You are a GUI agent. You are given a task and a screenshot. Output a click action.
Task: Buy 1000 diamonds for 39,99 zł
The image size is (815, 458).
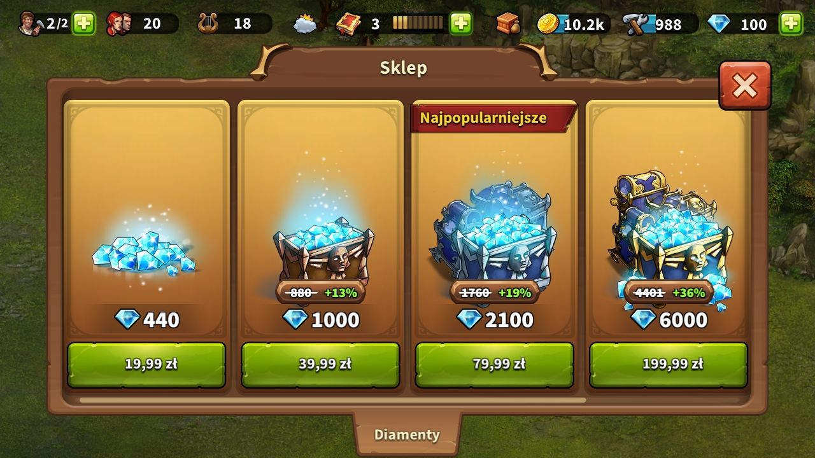click(x=320, y=364)
